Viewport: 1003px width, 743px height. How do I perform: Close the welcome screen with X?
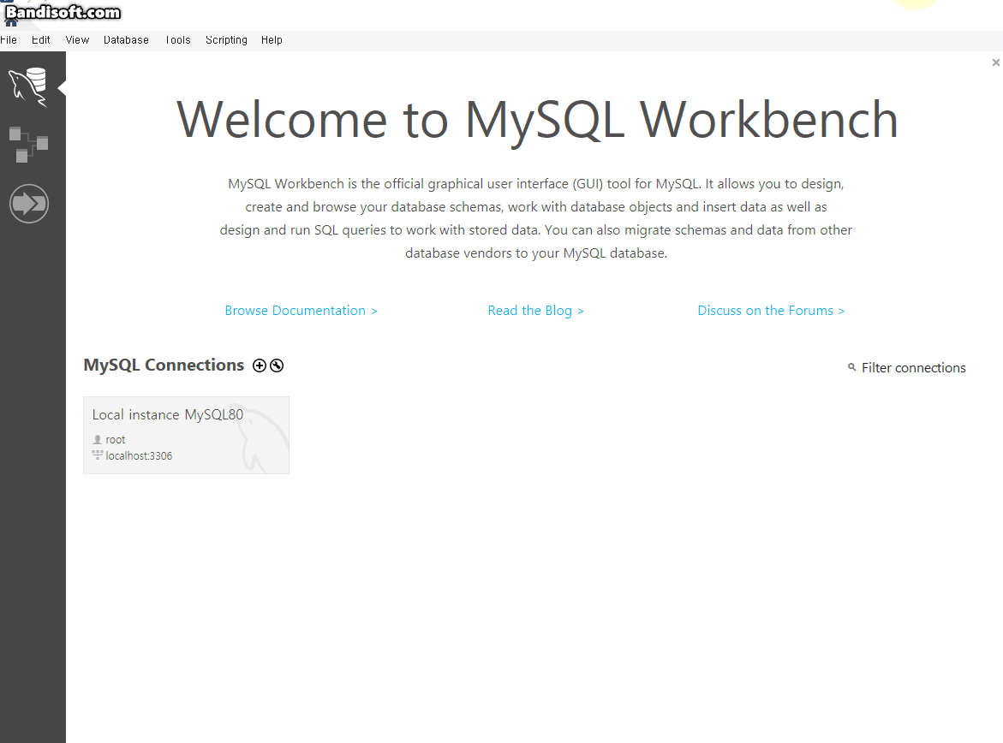pyautogui.click(x=995, y=62)
